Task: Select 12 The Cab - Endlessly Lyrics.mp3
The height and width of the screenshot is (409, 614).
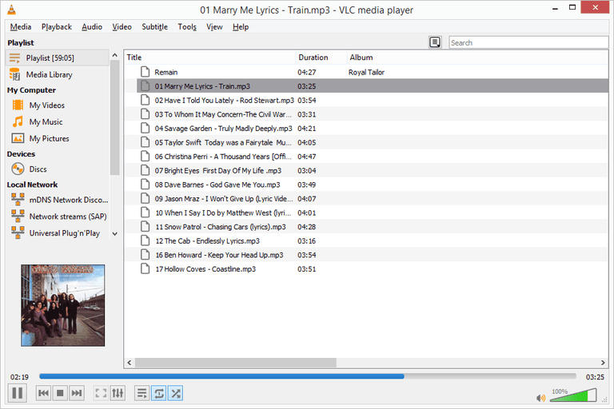Action: coord(366,241)
